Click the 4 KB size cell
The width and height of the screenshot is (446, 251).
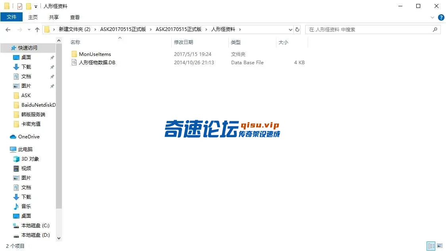(299, 63)
